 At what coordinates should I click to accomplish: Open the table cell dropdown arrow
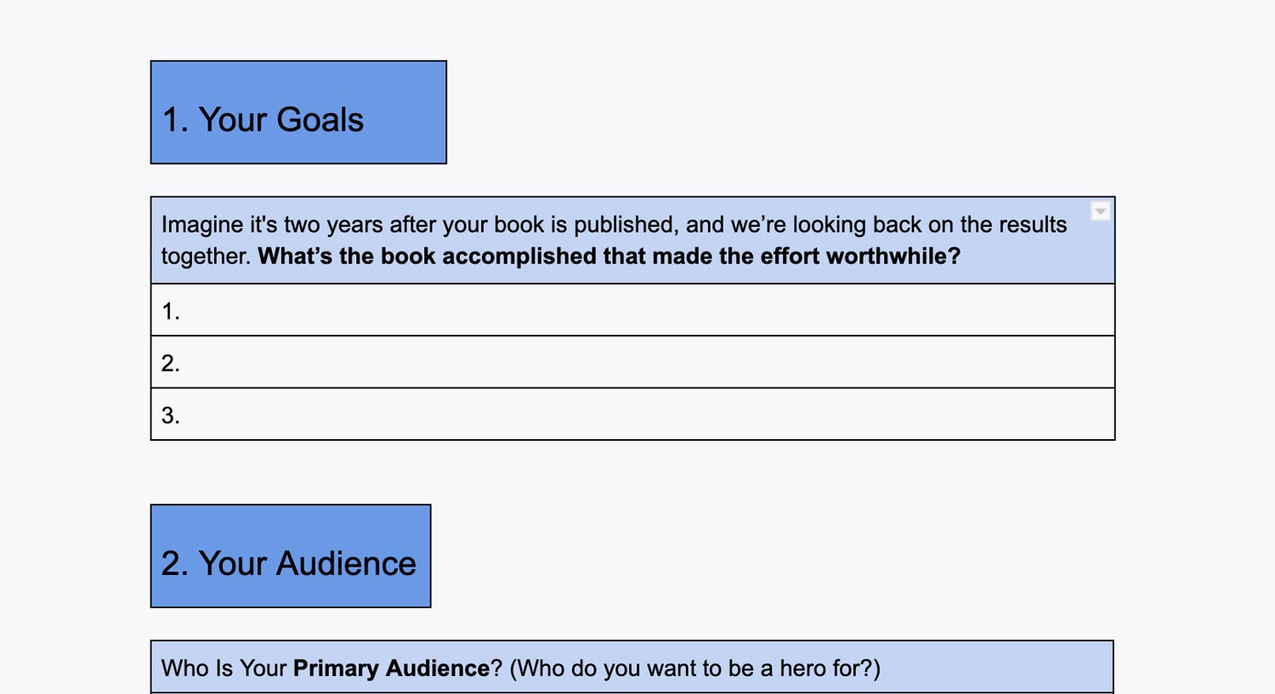click(1100, 212)
